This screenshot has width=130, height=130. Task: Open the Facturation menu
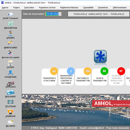(29, 8)
